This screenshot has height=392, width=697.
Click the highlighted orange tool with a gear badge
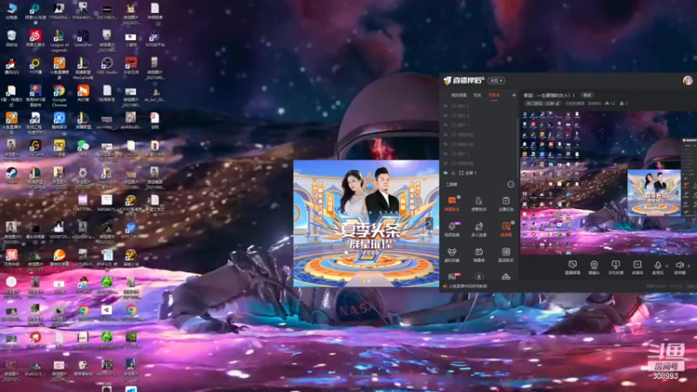coord(506,229)
